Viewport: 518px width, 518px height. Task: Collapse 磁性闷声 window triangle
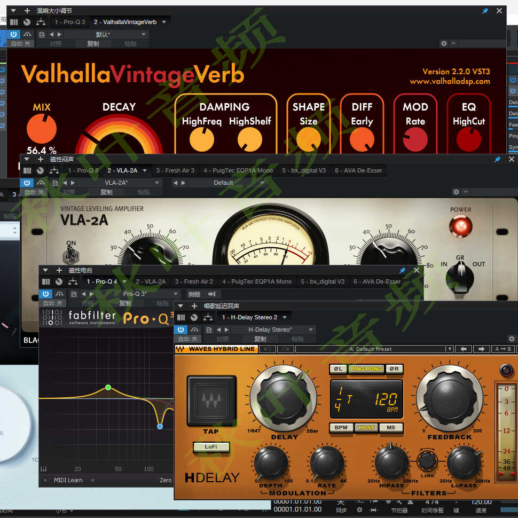coord(27,159)
